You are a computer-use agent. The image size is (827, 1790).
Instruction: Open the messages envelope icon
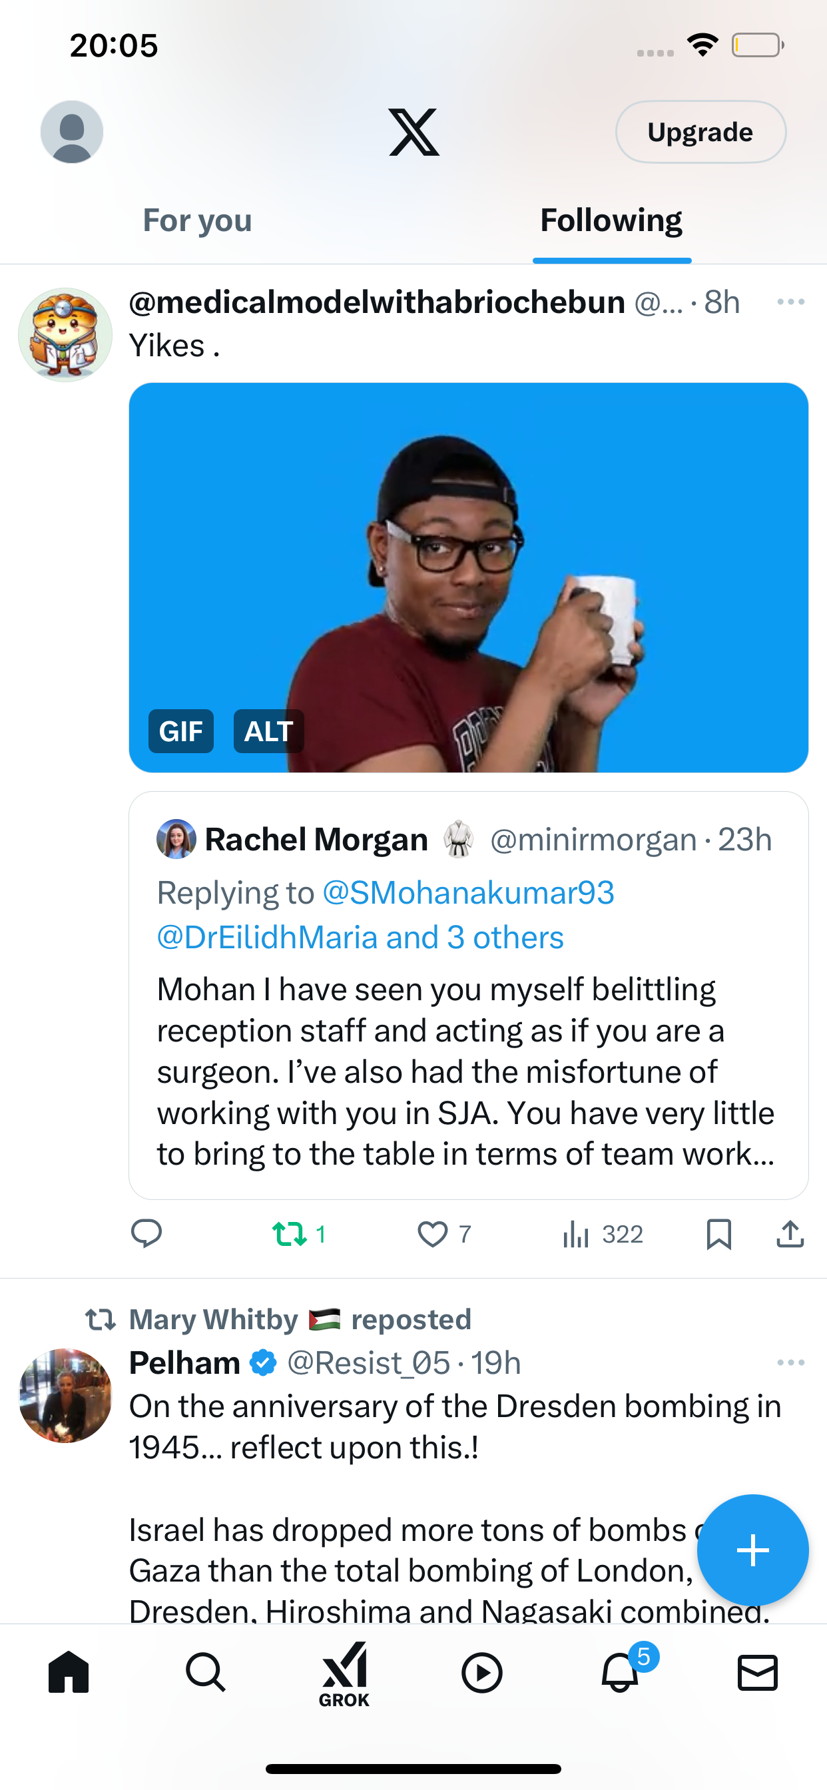[x=758, y=1673]
